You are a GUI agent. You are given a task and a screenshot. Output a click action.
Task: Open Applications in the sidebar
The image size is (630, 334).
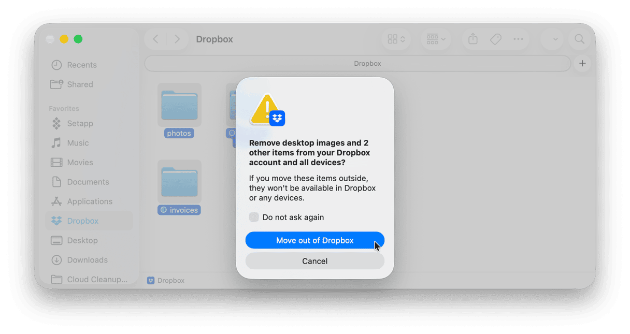[x=89, y=201]
